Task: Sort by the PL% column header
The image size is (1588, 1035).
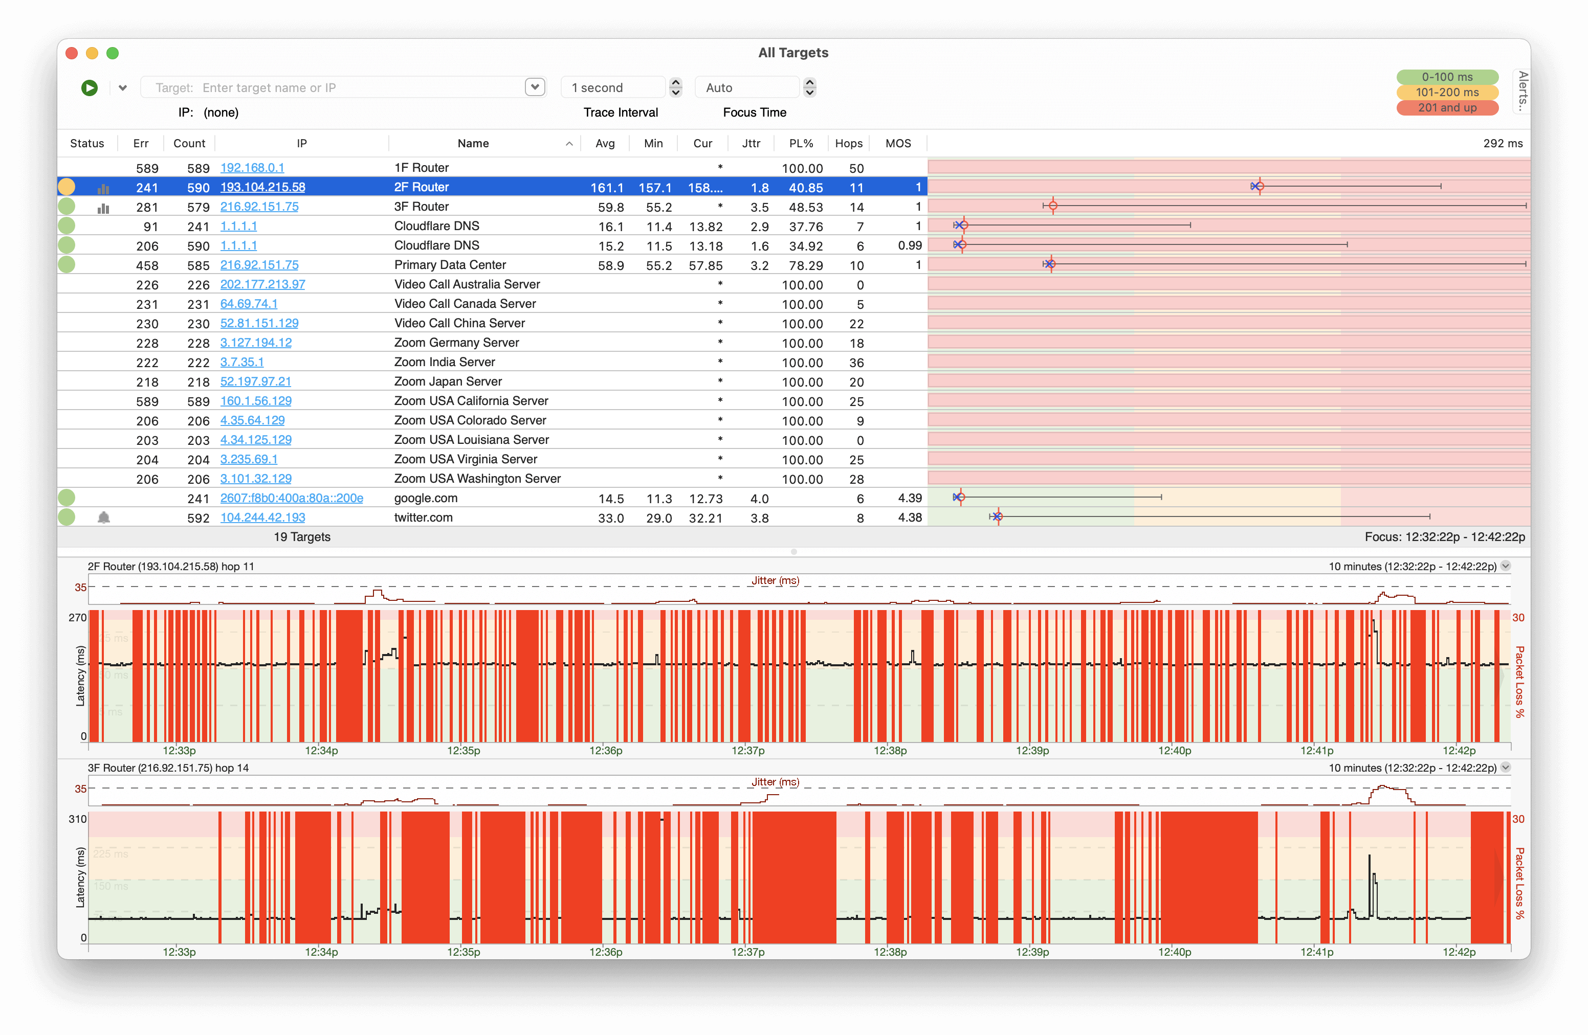Action: [801, 143]
